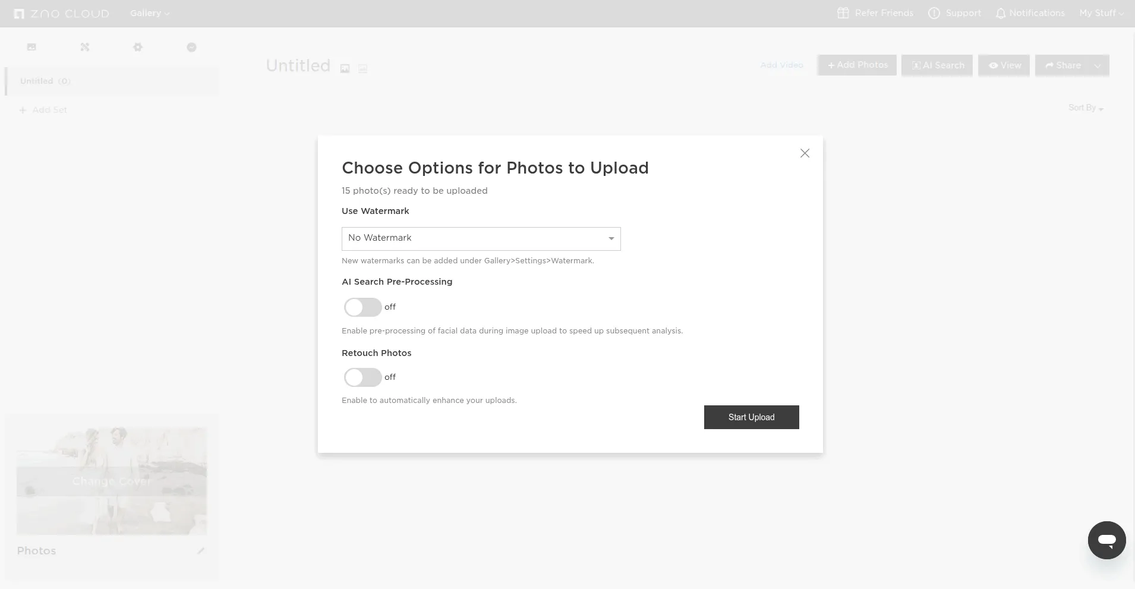Viewport: 1135px width, 589px height.
Task: Click the checkmark status icon in sidebar
Action: [191, 47]
